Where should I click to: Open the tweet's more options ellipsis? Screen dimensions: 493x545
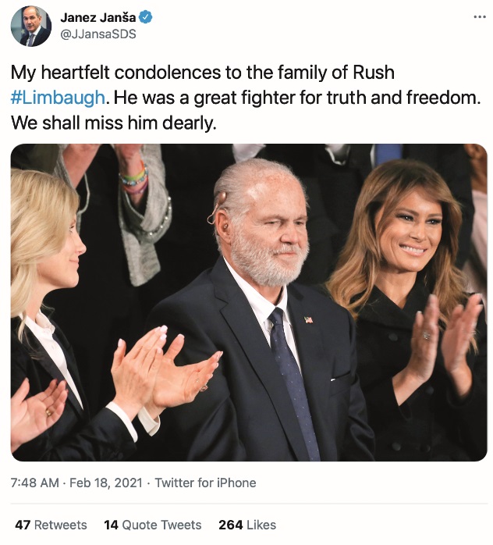[x=479, y=16]
